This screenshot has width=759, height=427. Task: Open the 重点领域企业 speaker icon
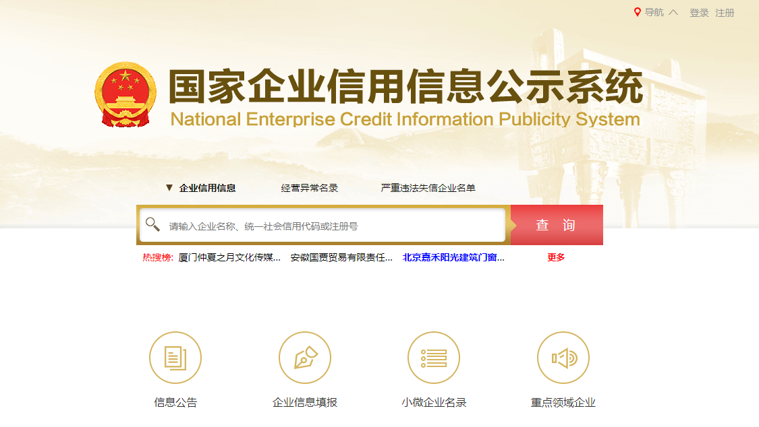563,358
